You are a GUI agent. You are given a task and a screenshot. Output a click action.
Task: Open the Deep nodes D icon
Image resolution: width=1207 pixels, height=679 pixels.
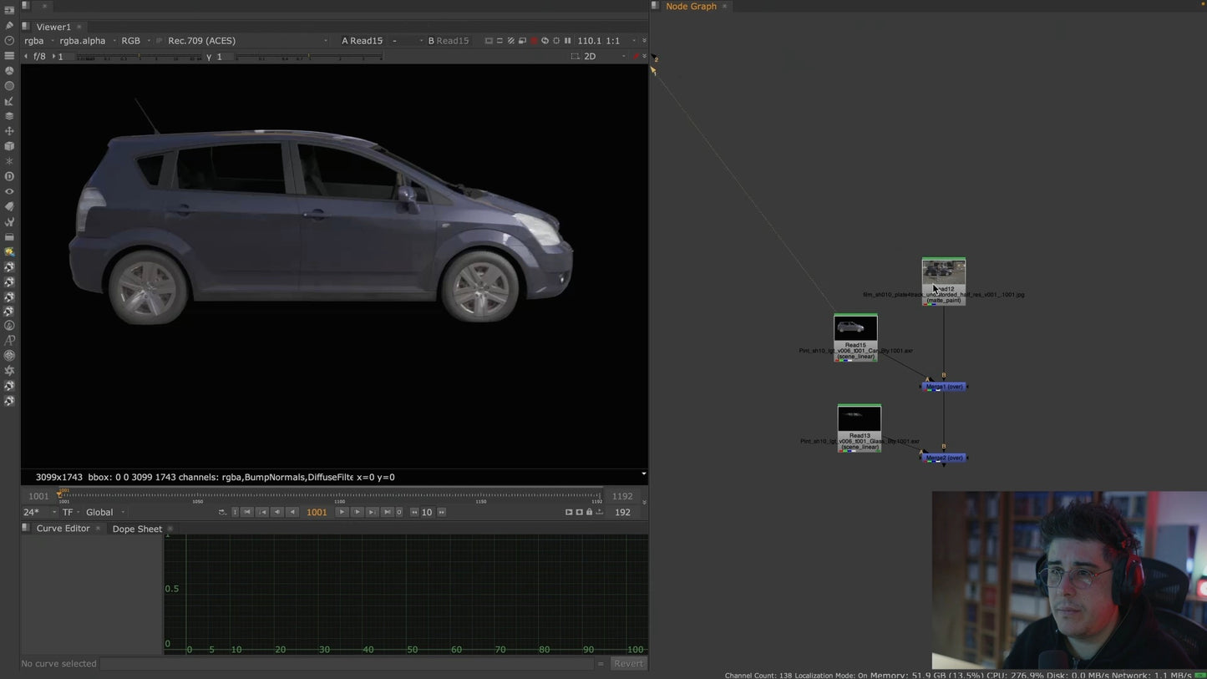click(x=9, y=176)
